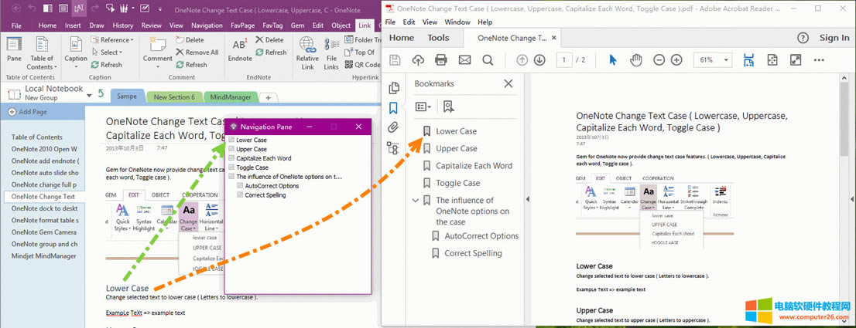
Task: Collapse The influence of OneNote options bookmark
Action: 416,201
